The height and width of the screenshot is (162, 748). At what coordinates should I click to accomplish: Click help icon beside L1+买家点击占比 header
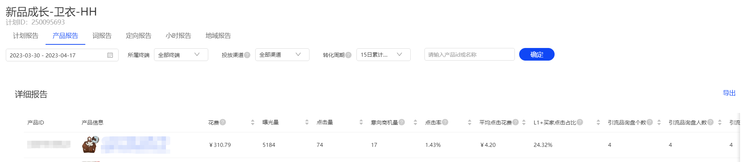point(580,122)
